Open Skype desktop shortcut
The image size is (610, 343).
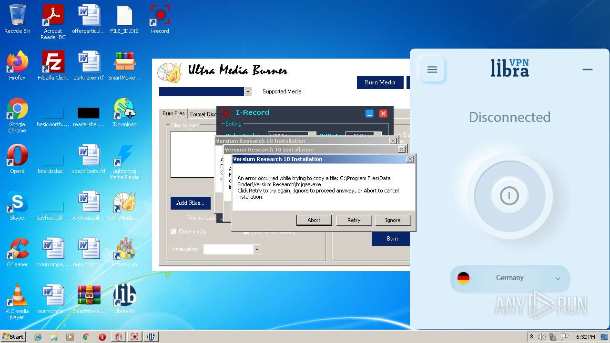tap(17, 206)
